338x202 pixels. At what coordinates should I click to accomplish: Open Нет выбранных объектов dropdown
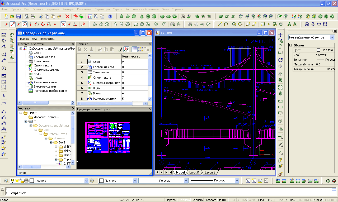point(332,37)
